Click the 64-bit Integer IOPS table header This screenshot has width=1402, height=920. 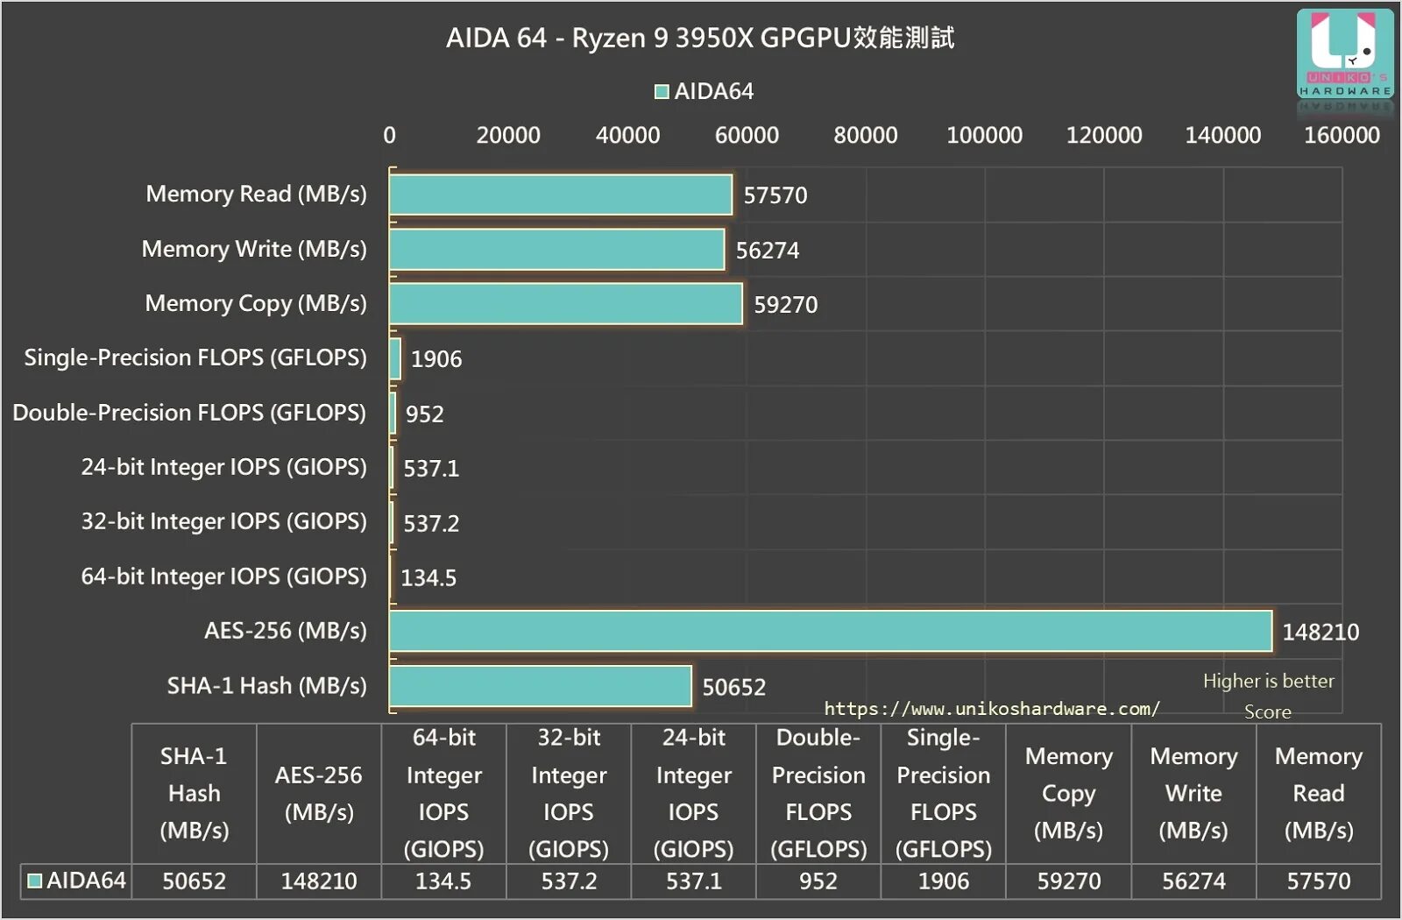(444, 793)
